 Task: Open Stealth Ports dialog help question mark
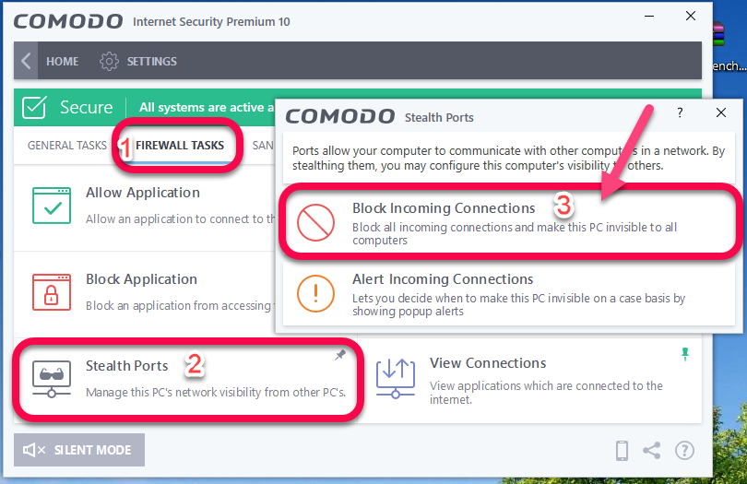[x=680, y=112]
